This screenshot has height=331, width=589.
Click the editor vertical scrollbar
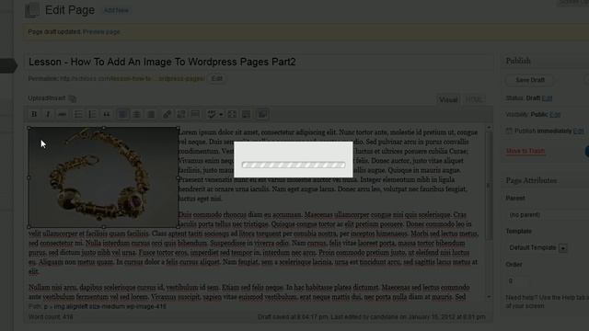pos(489,211)
